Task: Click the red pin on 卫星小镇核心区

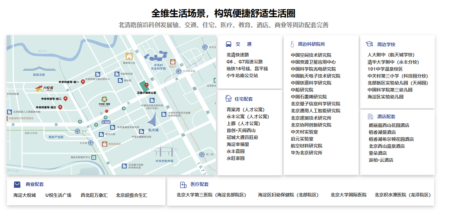Action: point(146,85)
